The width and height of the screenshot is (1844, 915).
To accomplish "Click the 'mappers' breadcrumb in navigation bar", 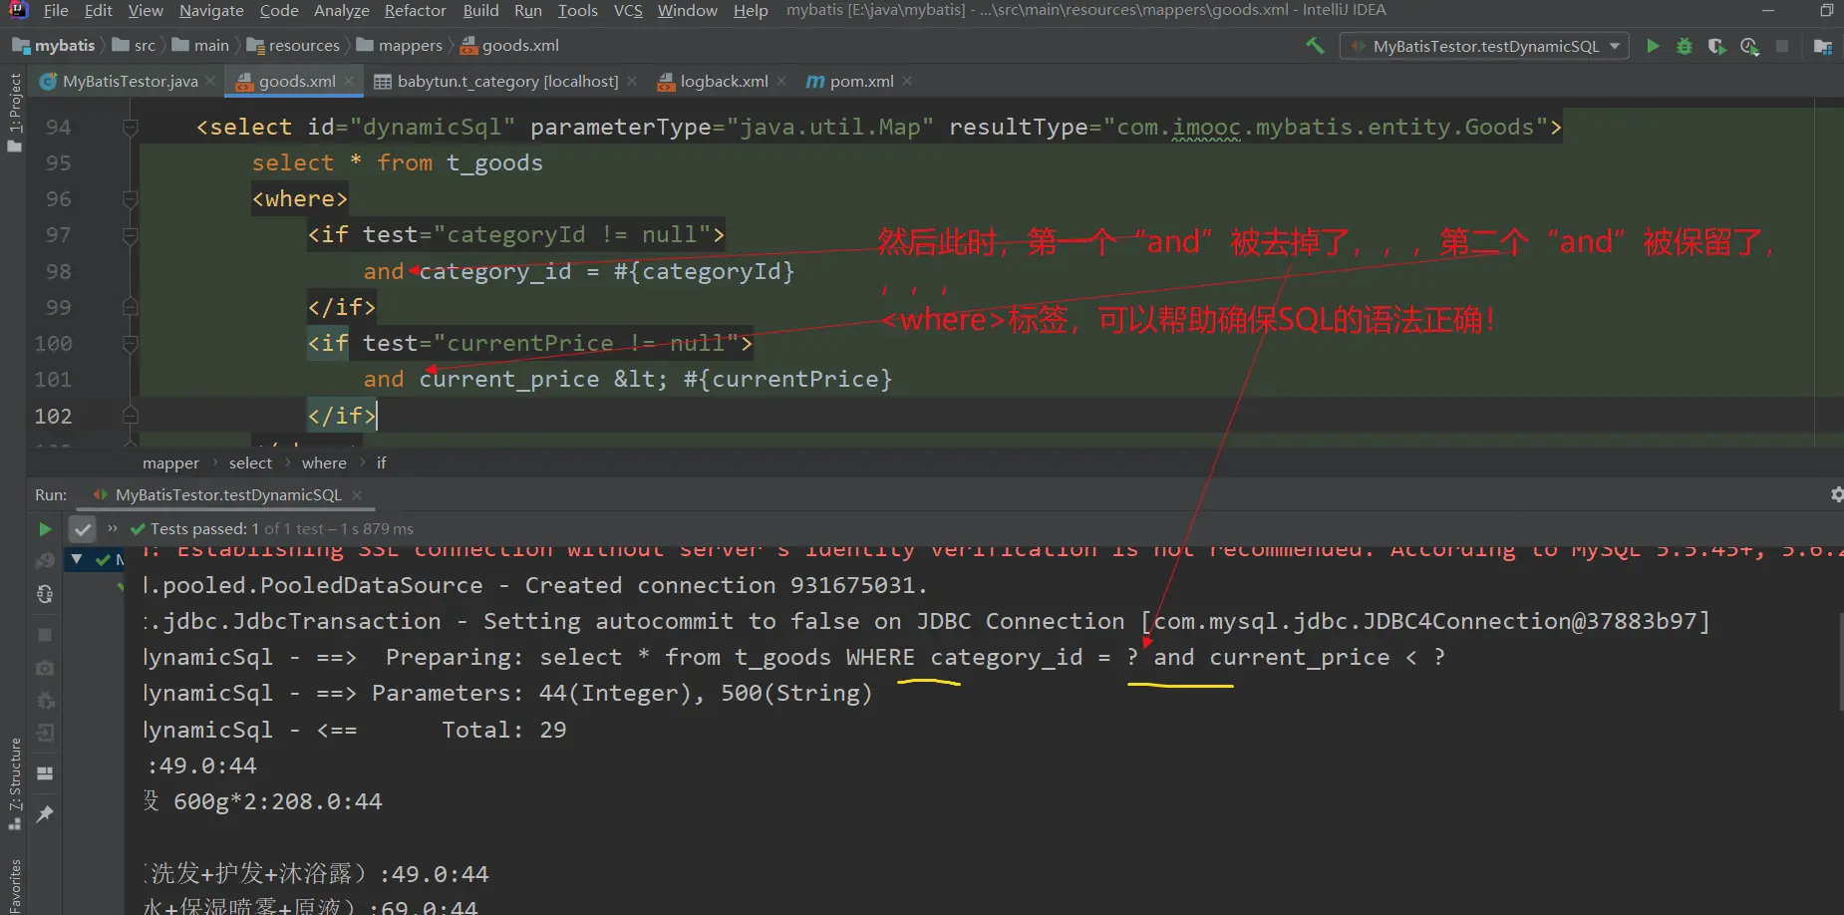I will pos(410,46).
